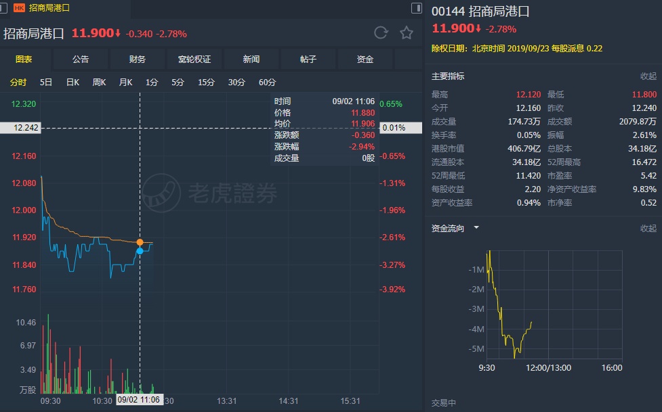Click the 12.242 price marker on the price axis
The height and width of the screenshot is (412, 662).
[20, 128]
